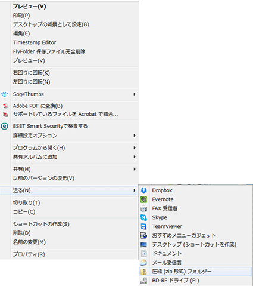Viewport: 253px width, 286px height.
Task: Expand the SageThumbs submenu arrow
Action: 135,94
